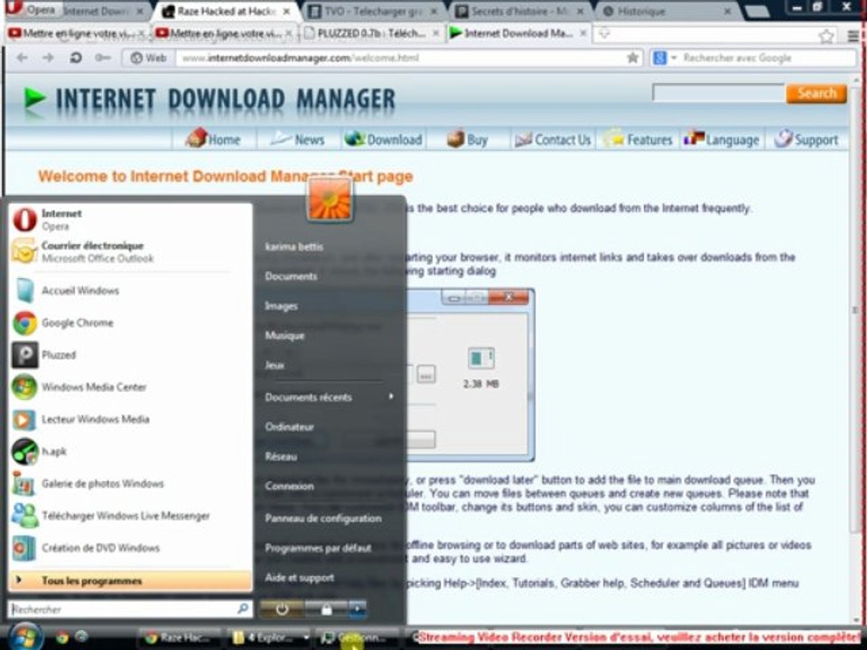Click Télécharger Windows Live Messenger
Screen dimensions: 867x650
click(x=130, y=515)
